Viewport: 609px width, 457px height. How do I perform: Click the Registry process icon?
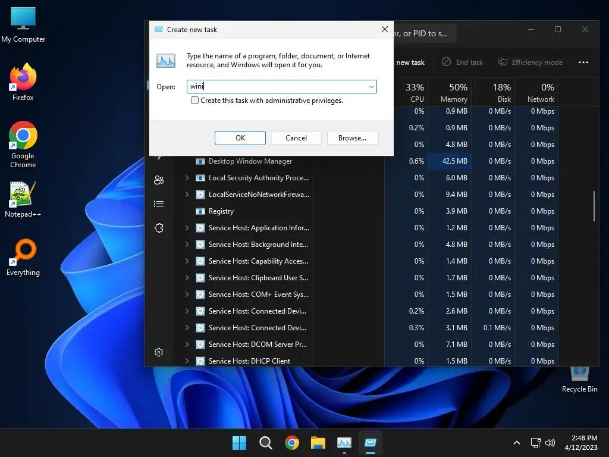pos(200,211)
